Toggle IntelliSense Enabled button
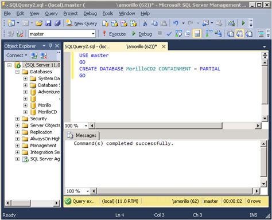 tap(197, 34)
